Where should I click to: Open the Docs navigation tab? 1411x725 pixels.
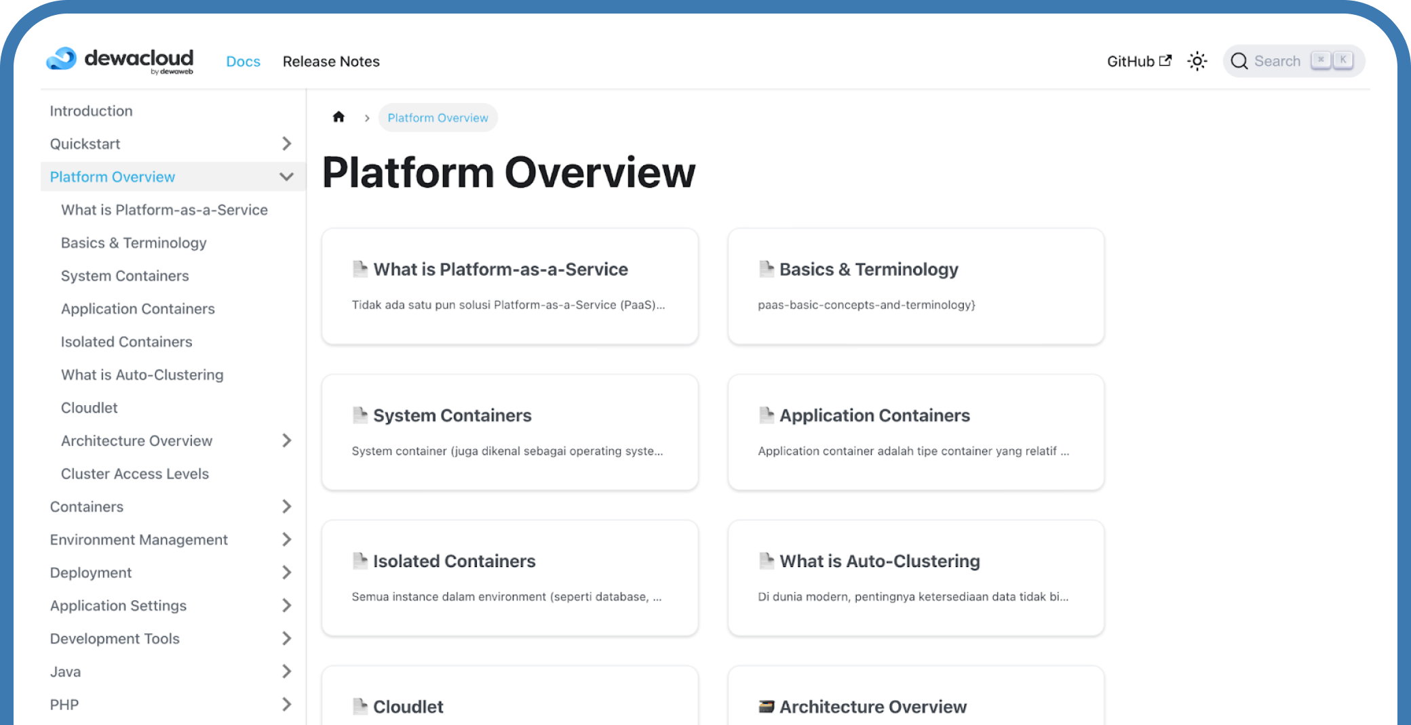tap(243, 62)
